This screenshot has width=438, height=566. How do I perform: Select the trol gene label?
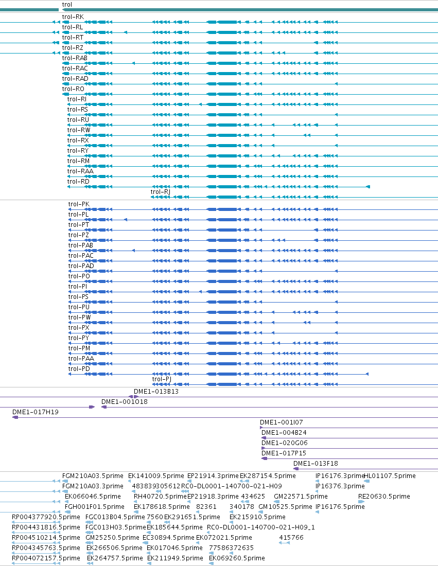click(67, 4)
